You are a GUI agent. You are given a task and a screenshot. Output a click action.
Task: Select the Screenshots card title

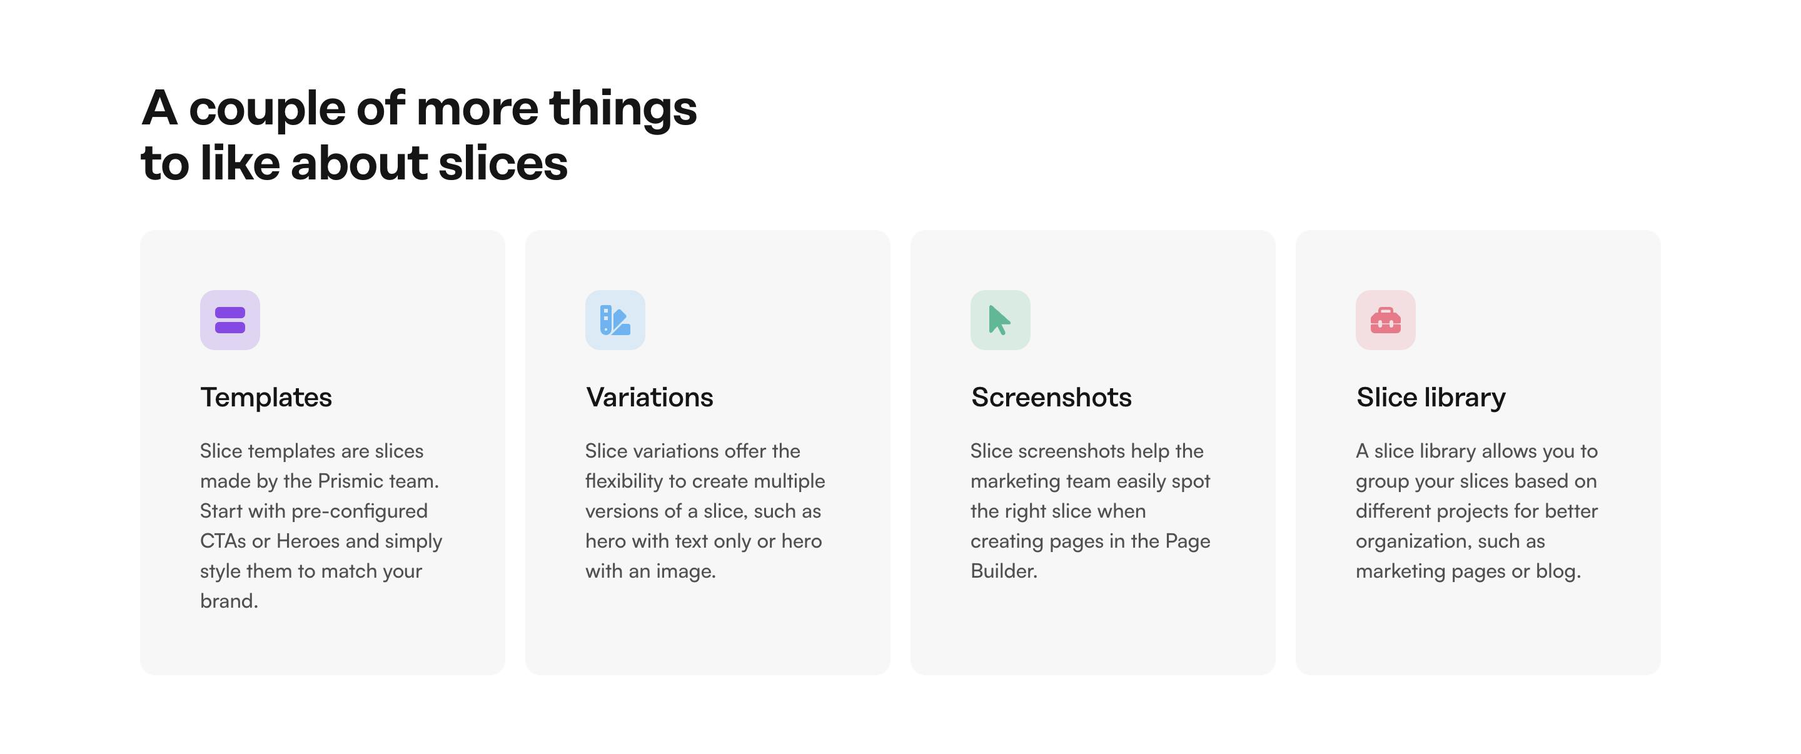[1051, 397]
